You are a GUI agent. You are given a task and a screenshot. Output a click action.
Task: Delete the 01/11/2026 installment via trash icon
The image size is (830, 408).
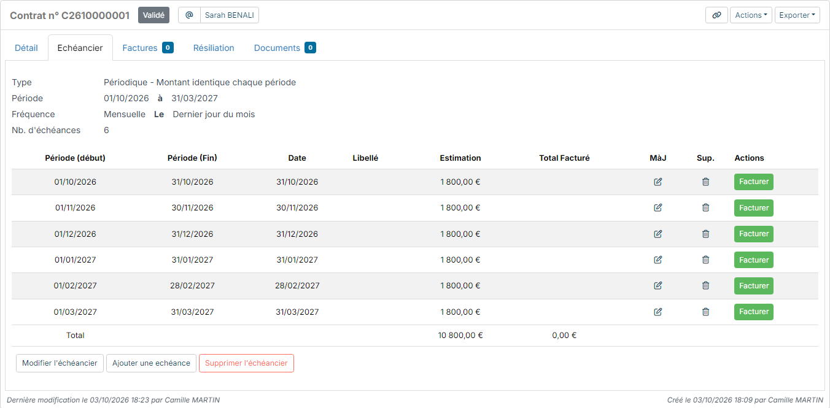tap(705, 208)
